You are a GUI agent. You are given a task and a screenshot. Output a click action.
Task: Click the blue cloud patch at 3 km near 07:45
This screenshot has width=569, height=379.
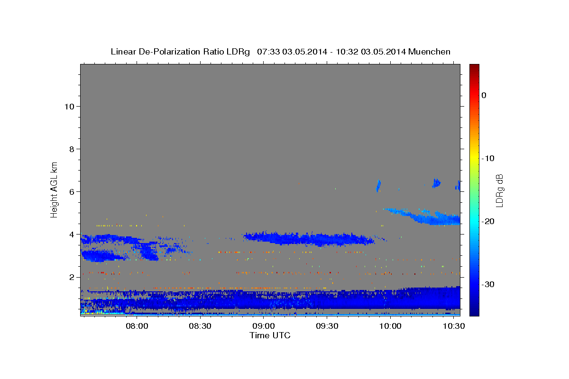pyautogui.click(x=102, y=256)
